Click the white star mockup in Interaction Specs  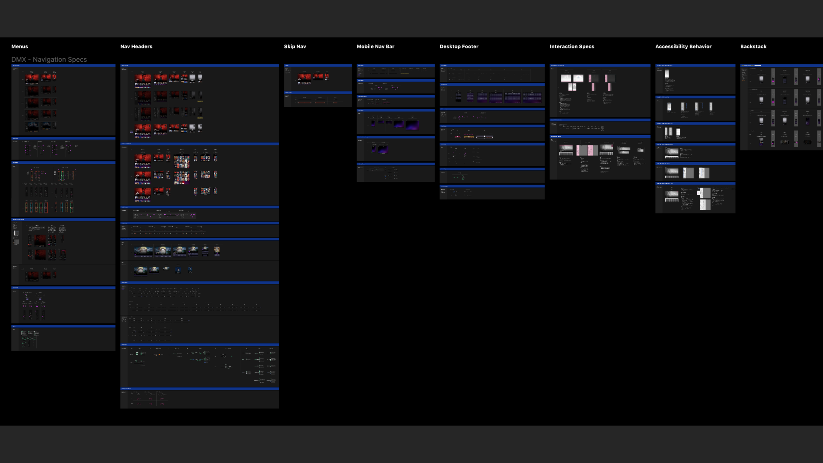click(x=578, y=78)
